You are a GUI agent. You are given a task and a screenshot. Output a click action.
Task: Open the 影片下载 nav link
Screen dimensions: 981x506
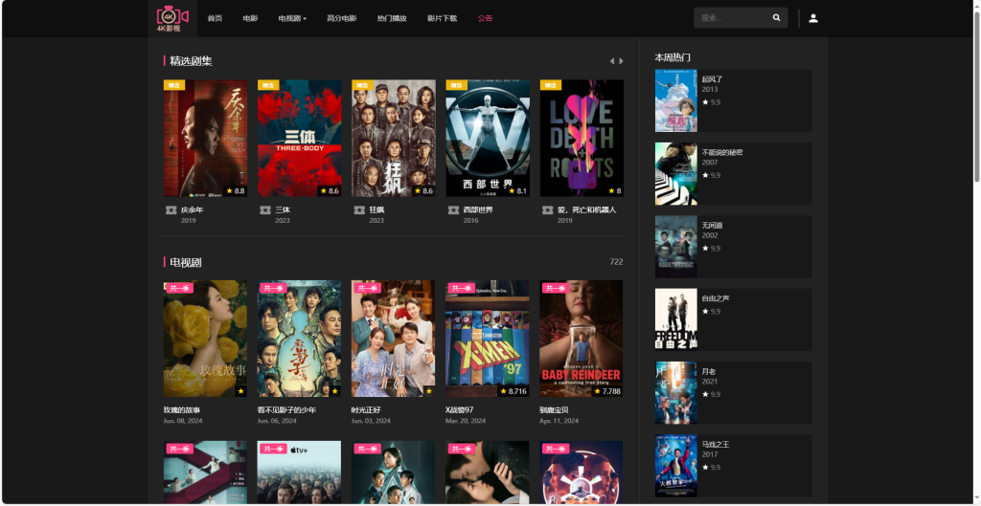click(x=442, y=18)
